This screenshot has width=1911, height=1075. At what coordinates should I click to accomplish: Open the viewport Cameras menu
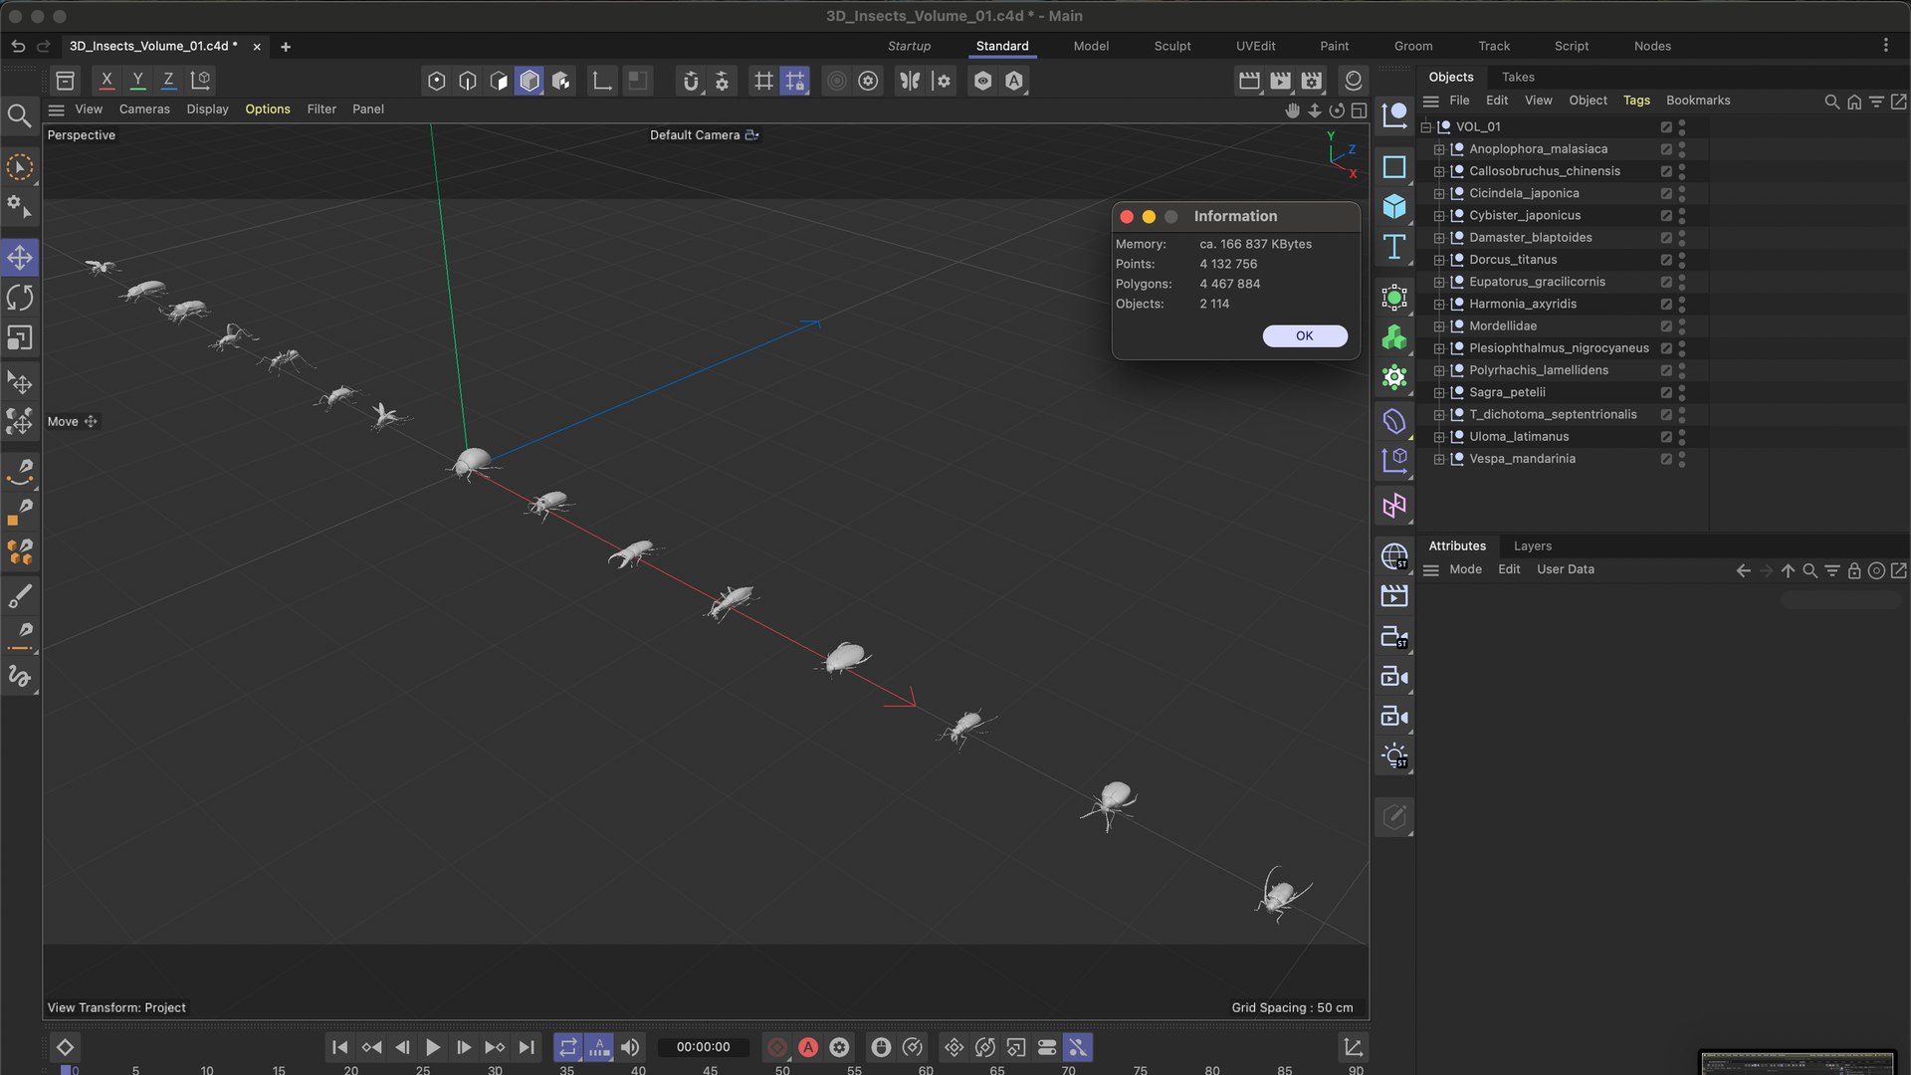[x=144, y=109]
